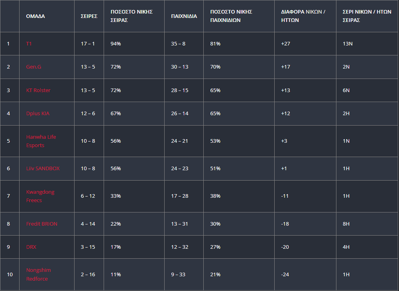This screenshot has height=291, width=399.
Task: Open the Liiv SANDBOX team link
Action: (43, 169)
